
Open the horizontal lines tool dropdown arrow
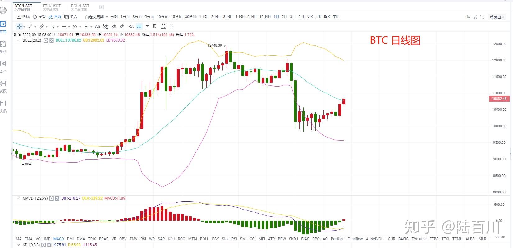pyautogui.click(x=69, y=27)
